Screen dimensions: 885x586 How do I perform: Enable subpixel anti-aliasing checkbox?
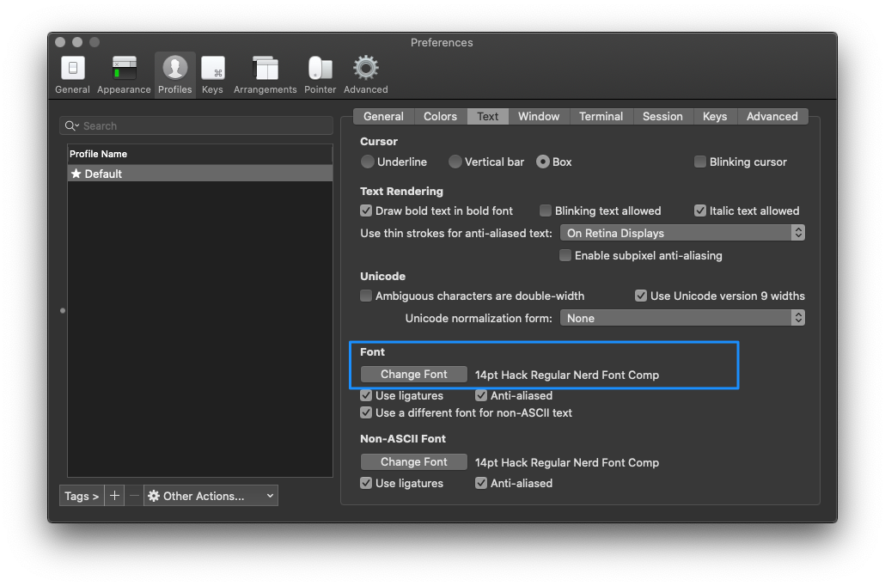565,256
